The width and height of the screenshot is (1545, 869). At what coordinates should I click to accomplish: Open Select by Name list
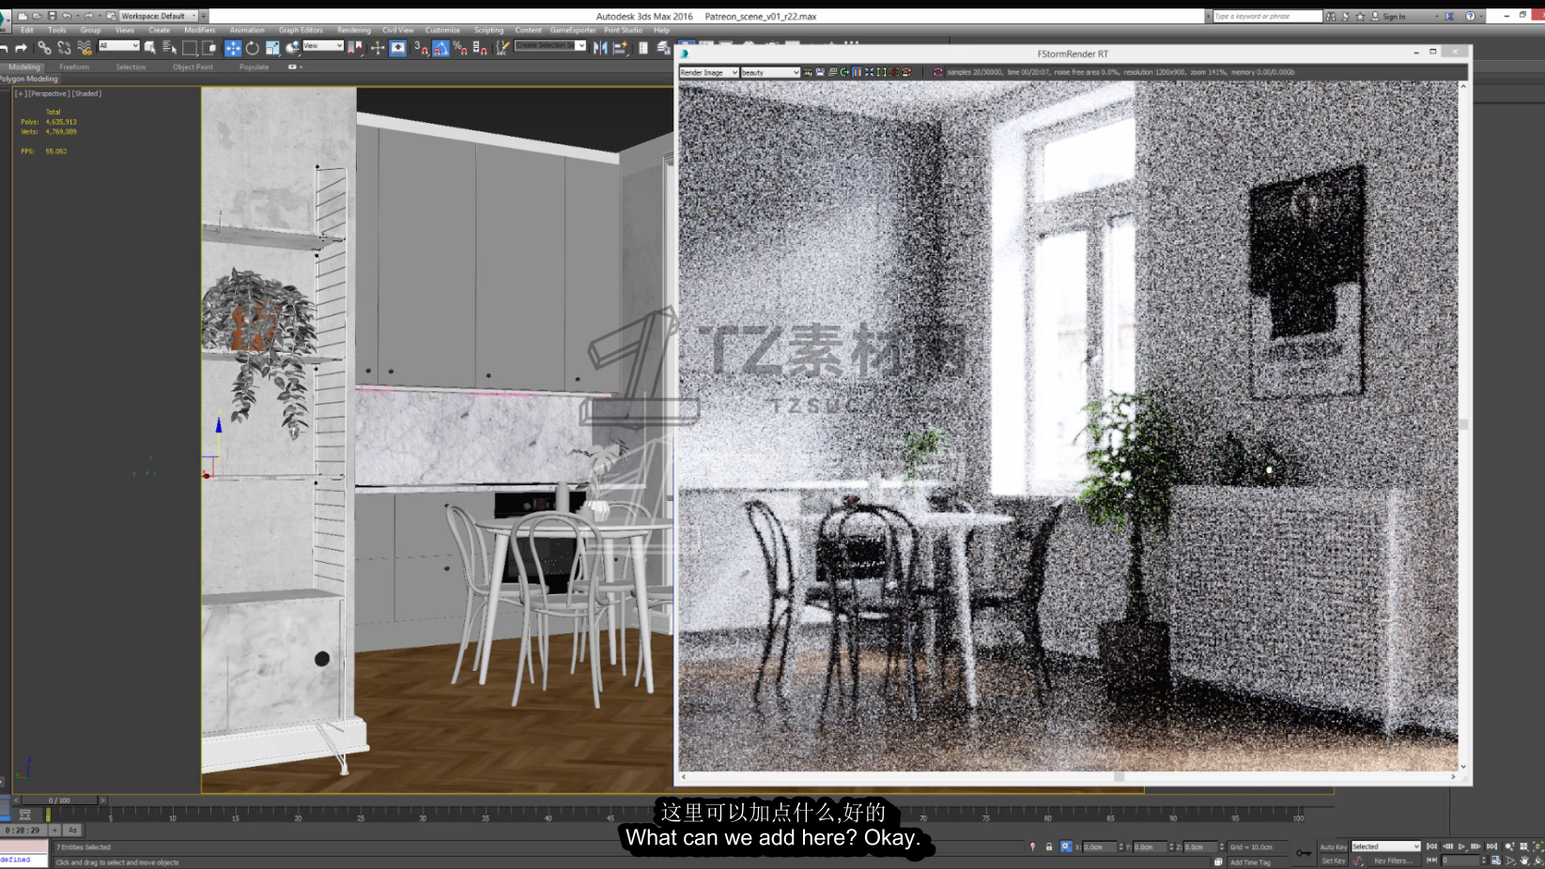click(169, 48)
